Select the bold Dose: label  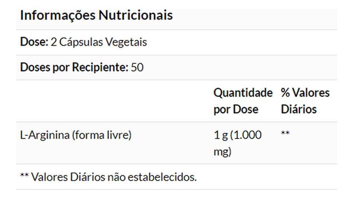tap(34, 42)
